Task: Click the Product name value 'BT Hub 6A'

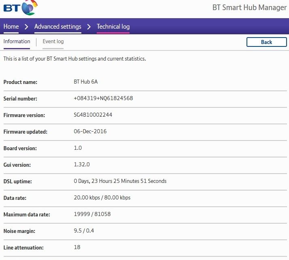Action: pos(86,82)
